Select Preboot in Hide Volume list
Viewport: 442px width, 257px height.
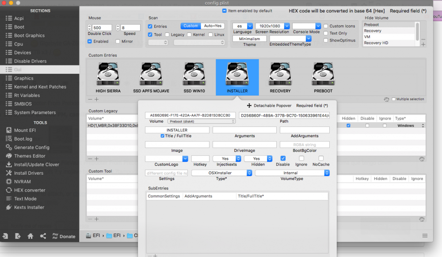[x=389, y=24]
